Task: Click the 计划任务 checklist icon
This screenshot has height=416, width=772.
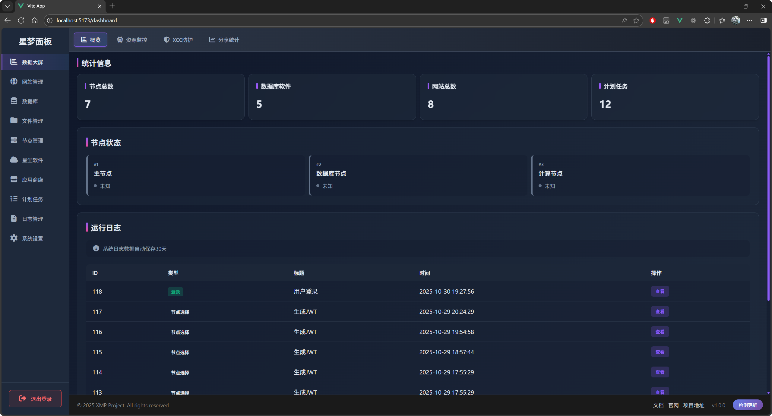Action: point(14,199)
